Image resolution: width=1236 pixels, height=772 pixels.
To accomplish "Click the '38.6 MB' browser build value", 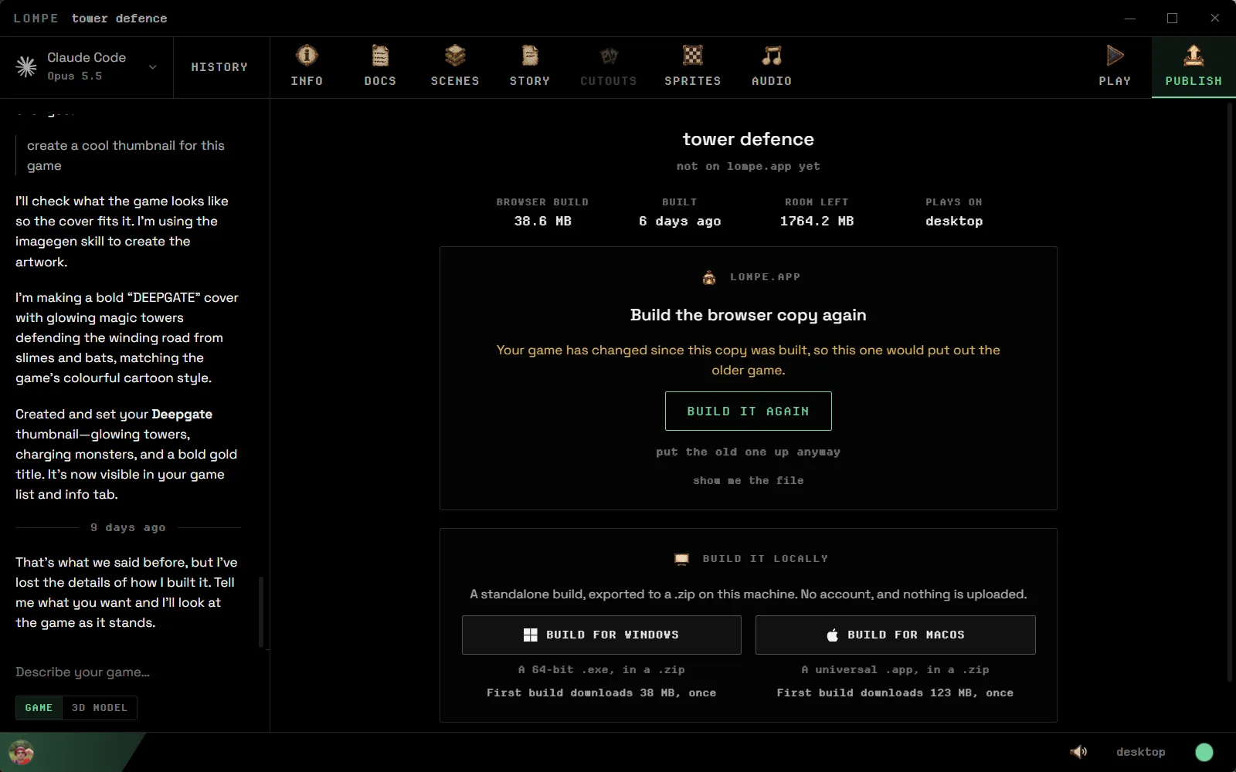I will (x=543, y=221).
